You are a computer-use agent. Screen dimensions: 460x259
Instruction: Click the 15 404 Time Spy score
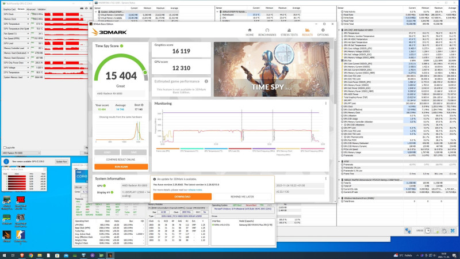(x=121, y=76)
